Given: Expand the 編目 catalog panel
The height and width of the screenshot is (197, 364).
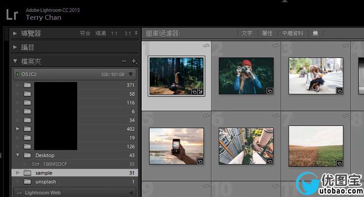Looking at the screenshot, I should 15,47.
